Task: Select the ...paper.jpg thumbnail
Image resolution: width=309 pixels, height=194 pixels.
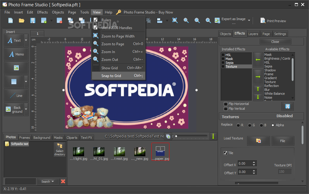Action: 160,152
